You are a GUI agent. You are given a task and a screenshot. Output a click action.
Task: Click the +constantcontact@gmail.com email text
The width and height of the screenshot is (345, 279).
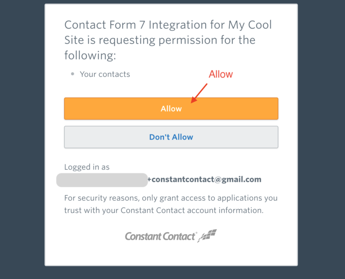[204, 180]
